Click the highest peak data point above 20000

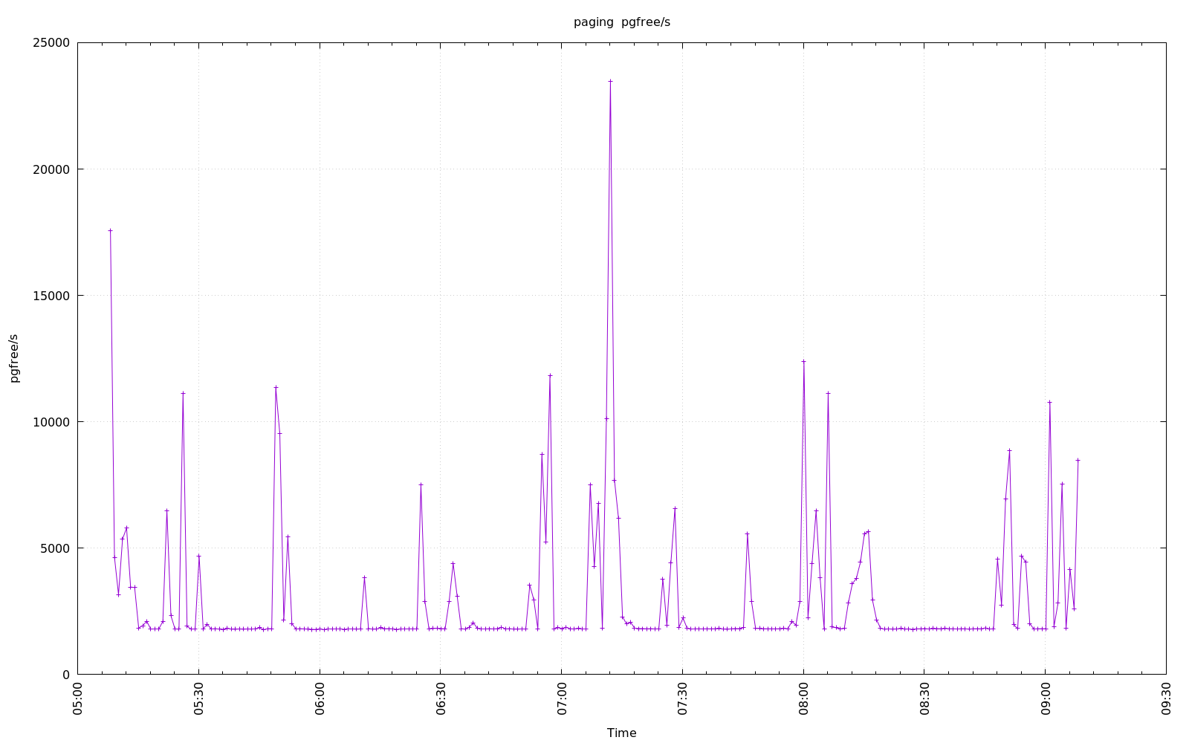(x=610, y=81)
